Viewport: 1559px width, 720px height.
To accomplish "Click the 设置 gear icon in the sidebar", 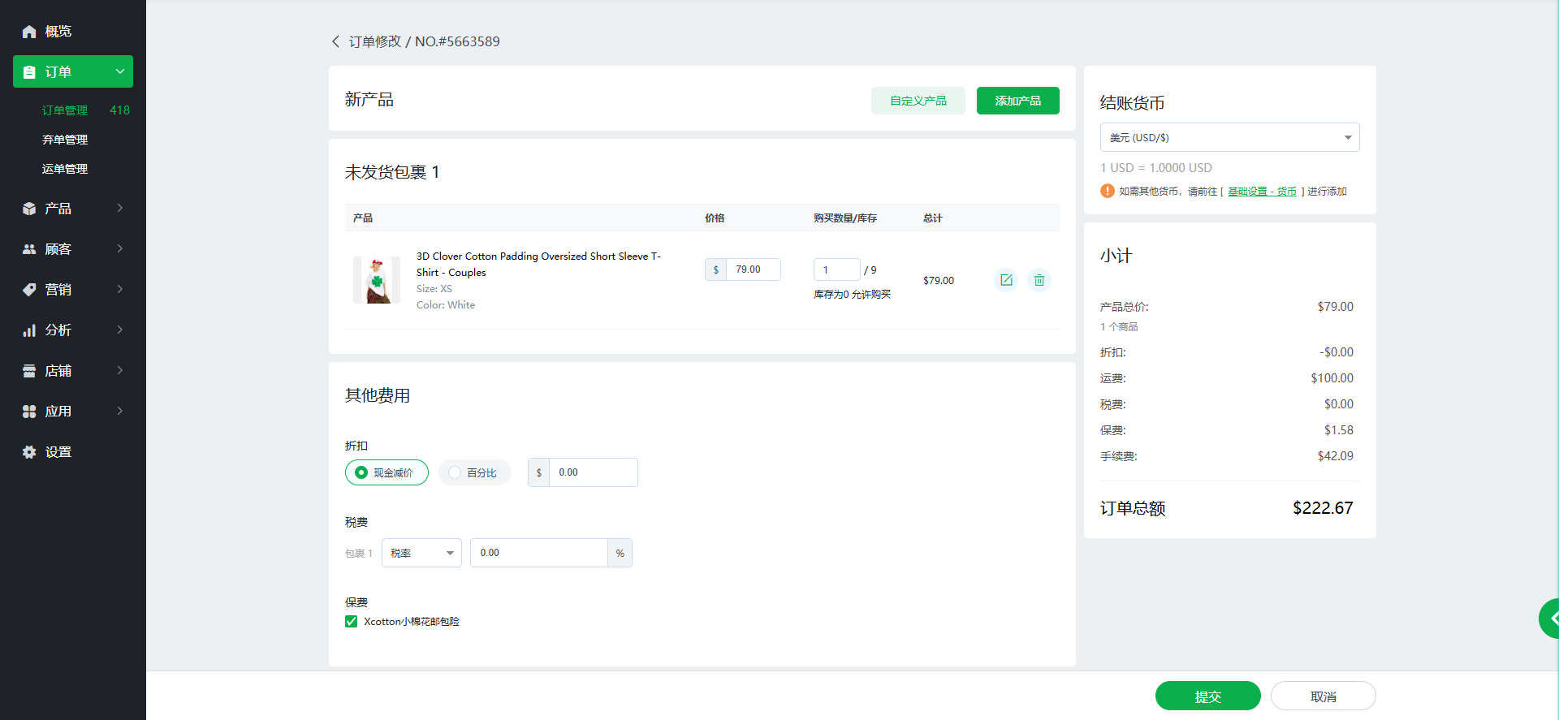I will point(29,452).
